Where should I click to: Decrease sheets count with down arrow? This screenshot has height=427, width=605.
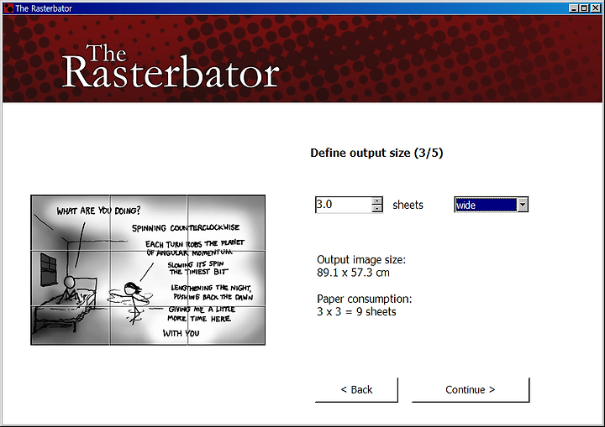[377, 209]
